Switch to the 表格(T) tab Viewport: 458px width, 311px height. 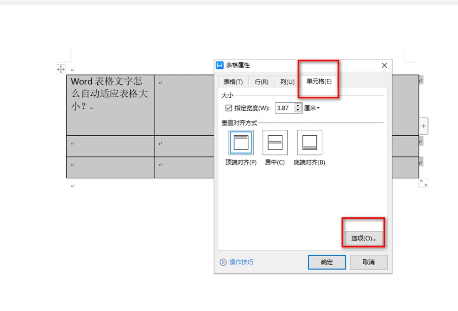point(233,82)
